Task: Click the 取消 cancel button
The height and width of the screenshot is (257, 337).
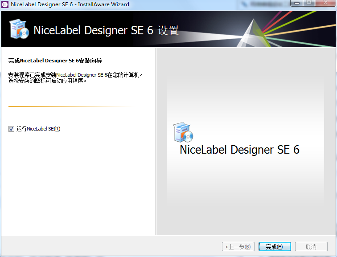Action: 311,246
